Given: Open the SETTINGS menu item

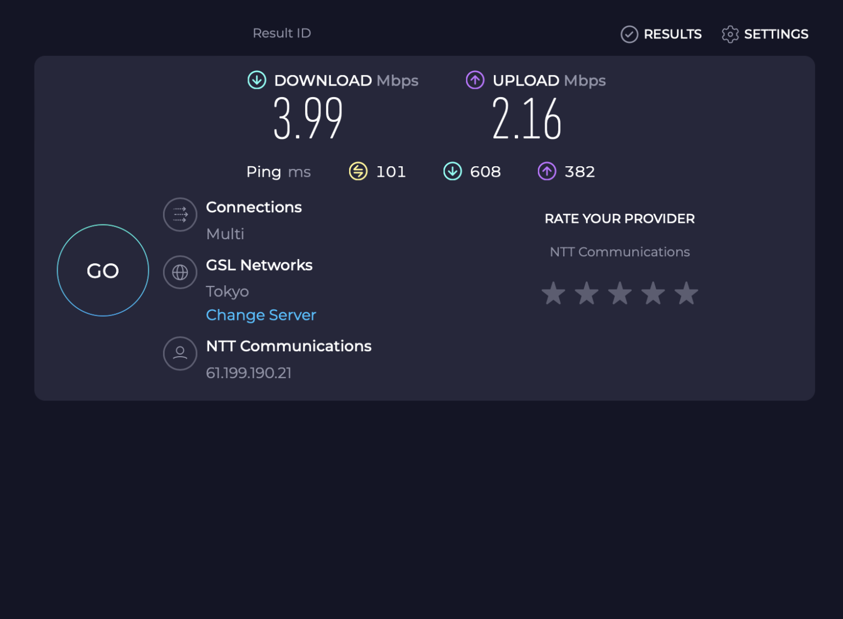Looking at the screenshot, I should coord(775,34).
